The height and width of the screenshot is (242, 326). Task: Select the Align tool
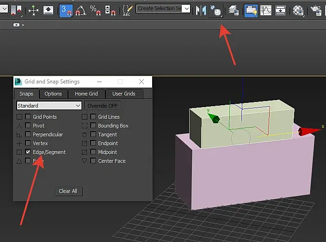coord(216,10)
